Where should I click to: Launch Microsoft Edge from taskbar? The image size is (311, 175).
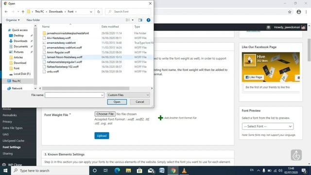point(117,171)
